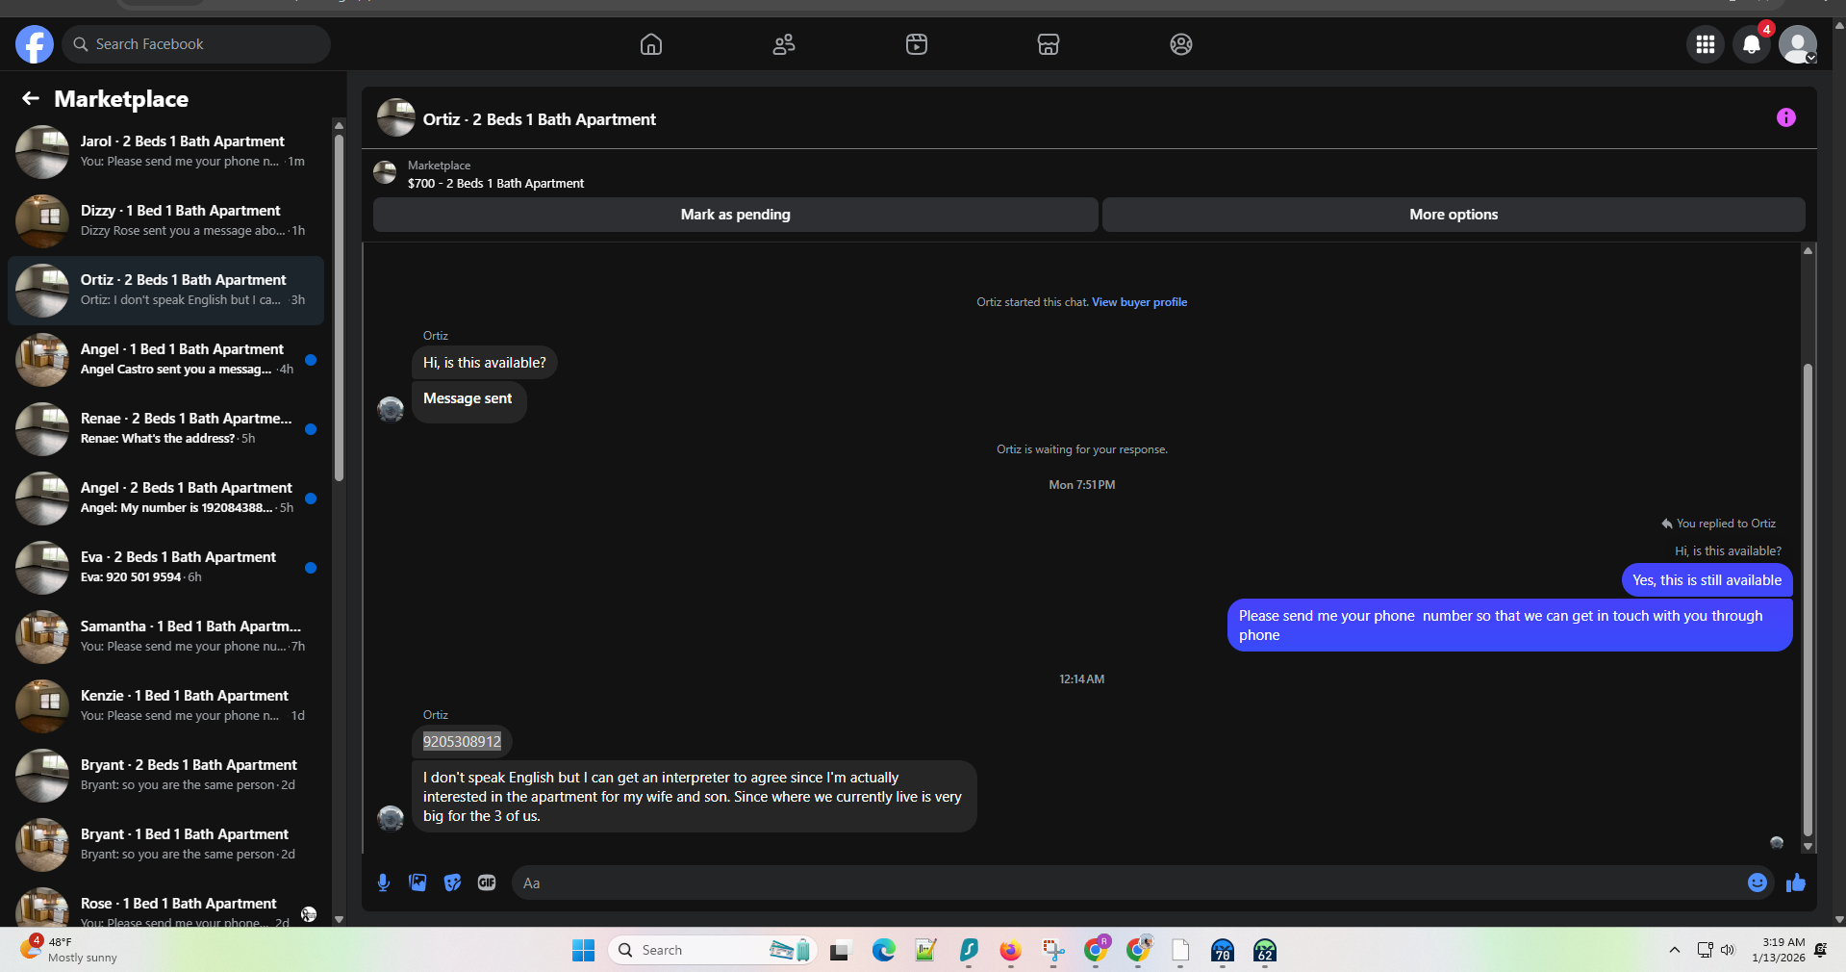
Task: Open the Renae conversation asking the address
Action: coord(165,429)
